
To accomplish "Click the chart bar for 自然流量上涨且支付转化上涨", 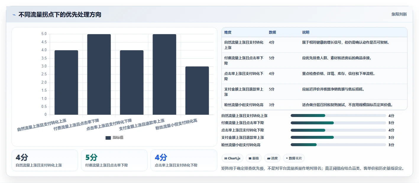I will point(66,83).
